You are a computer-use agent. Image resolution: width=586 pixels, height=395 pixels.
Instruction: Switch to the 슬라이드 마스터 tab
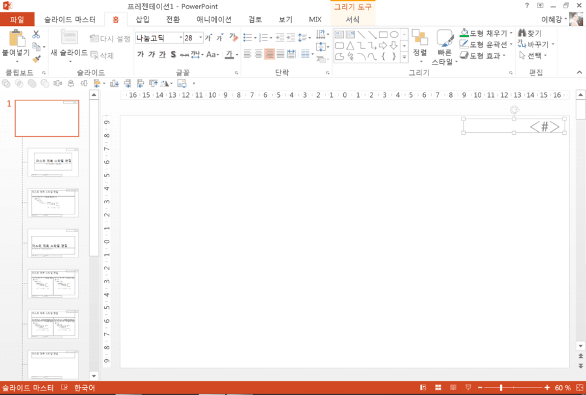point(70,20)
